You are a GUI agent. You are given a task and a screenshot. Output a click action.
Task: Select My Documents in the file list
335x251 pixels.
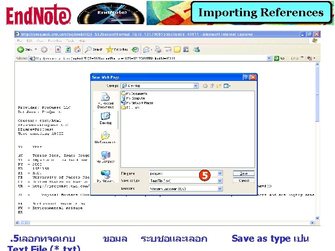coord(134,93)
